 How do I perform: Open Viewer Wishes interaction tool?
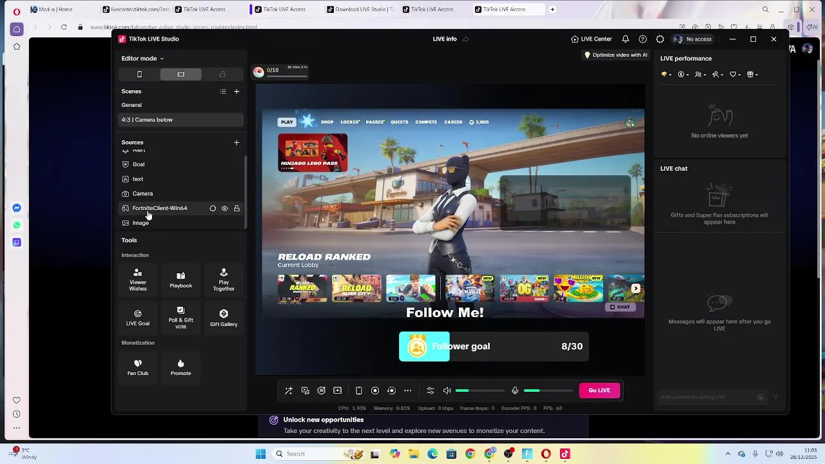[x=137, y=280]
